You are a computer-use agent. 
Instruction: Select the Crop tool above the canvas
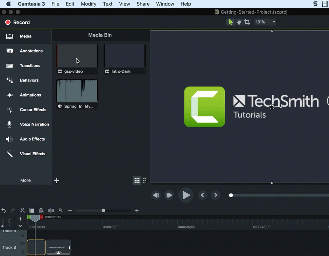tap(247, 22)
